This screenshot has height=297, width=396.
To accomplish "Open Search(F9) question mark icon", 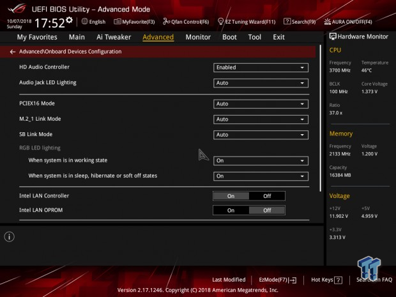I will [x=287, y=22].
